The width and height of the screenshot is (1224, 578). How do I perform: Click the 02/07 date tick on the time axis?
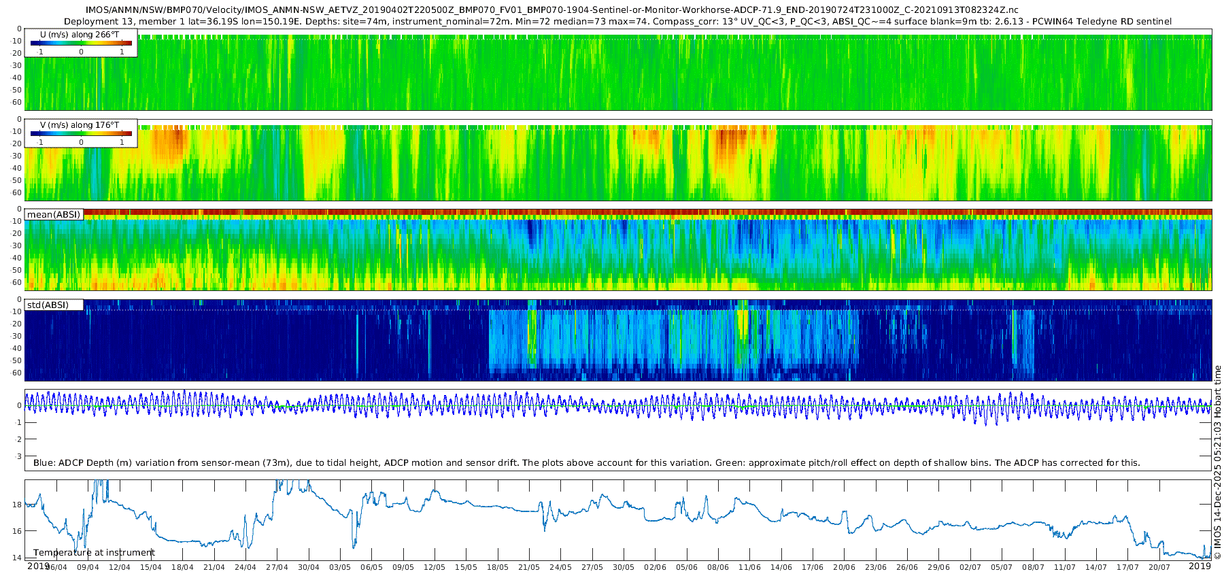(x=970, y=568)
